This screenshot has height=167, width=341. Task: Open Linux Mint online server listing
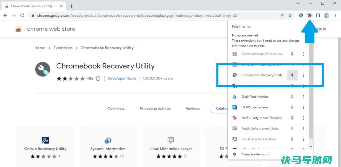point(171,149)
